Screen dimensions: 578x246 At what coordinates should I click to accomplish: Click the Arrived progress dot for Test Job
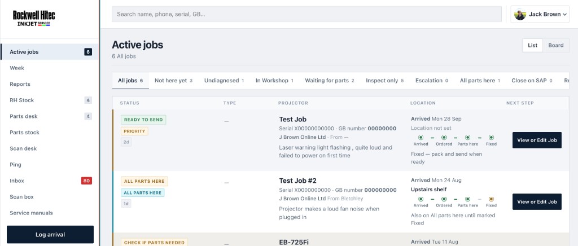pyautogui.click(x=421, y=137)
